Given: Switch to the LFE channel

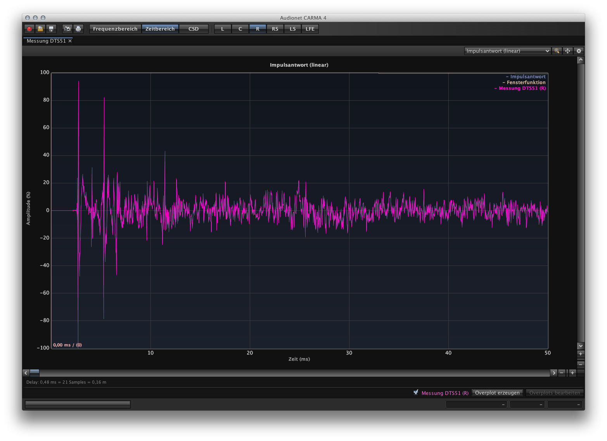Looking at the screenshot, I should [310, 29].
